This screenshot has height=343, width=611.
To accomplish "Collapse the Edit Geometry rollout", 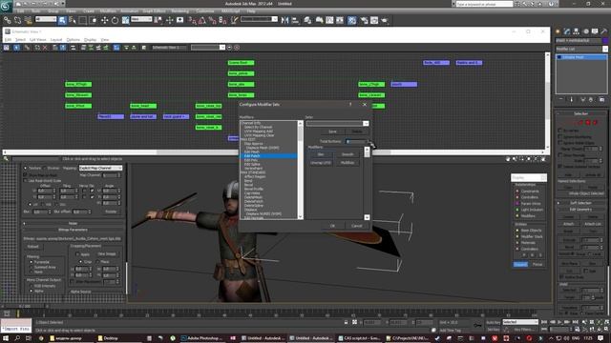I will (581, 210).
